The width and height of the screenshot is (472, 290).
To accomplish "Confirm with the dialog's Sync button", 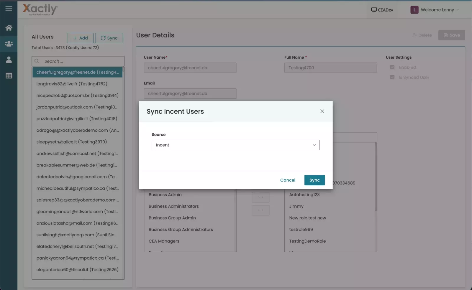I will click(x=314, y=180).
